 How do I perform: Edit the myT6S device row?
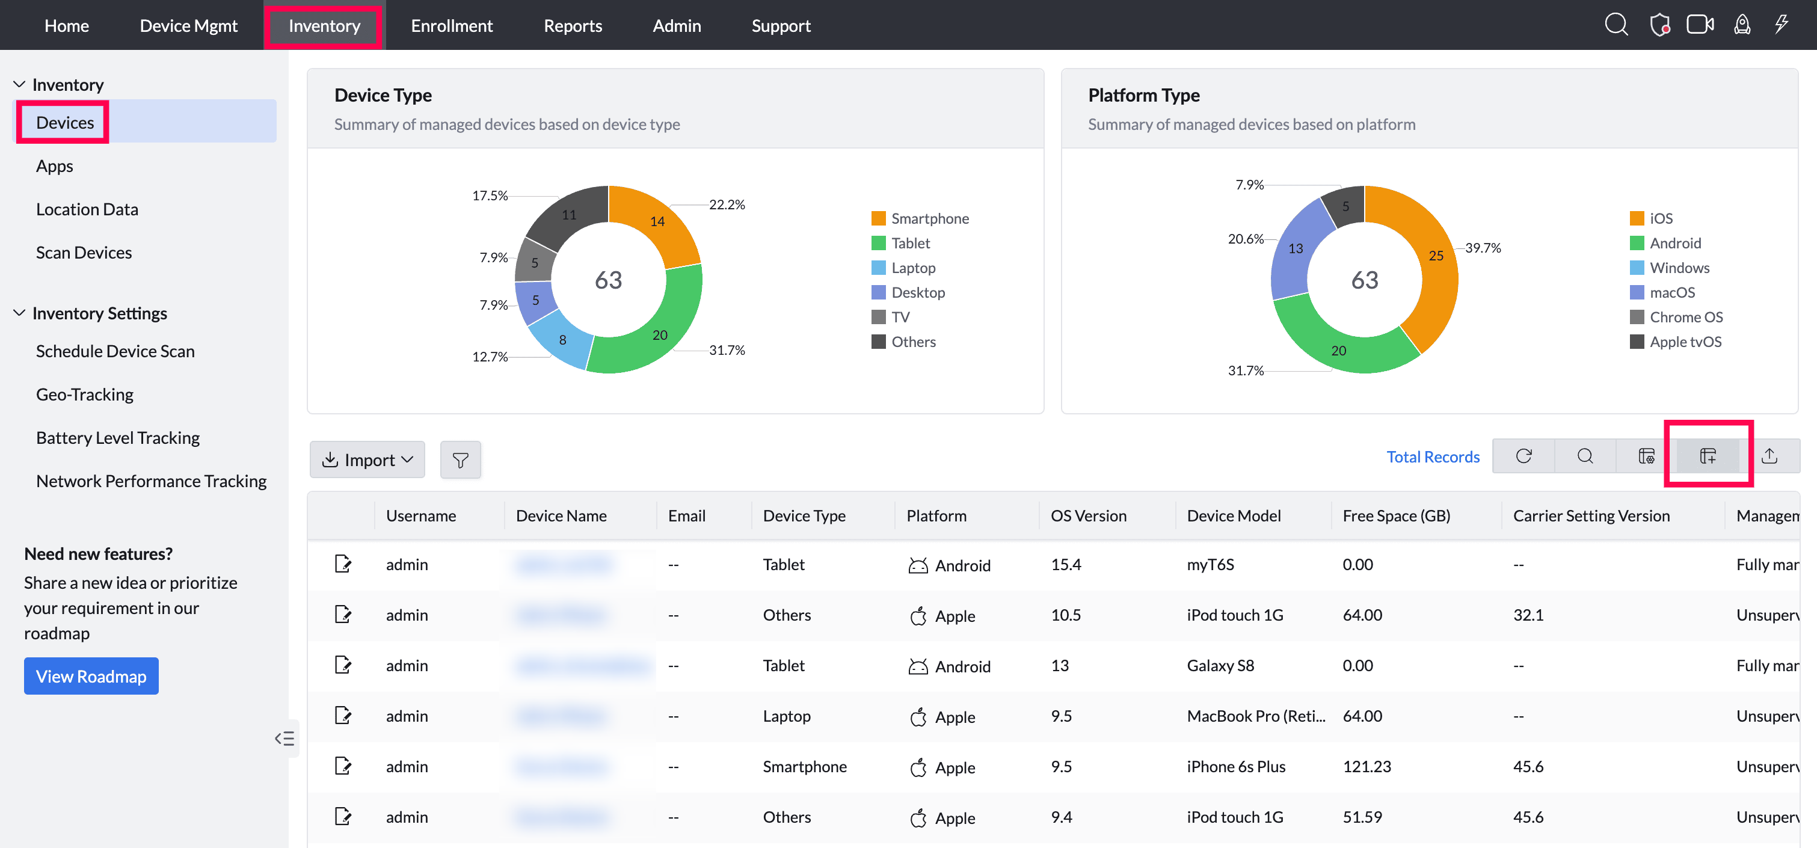tap(343, 564)
